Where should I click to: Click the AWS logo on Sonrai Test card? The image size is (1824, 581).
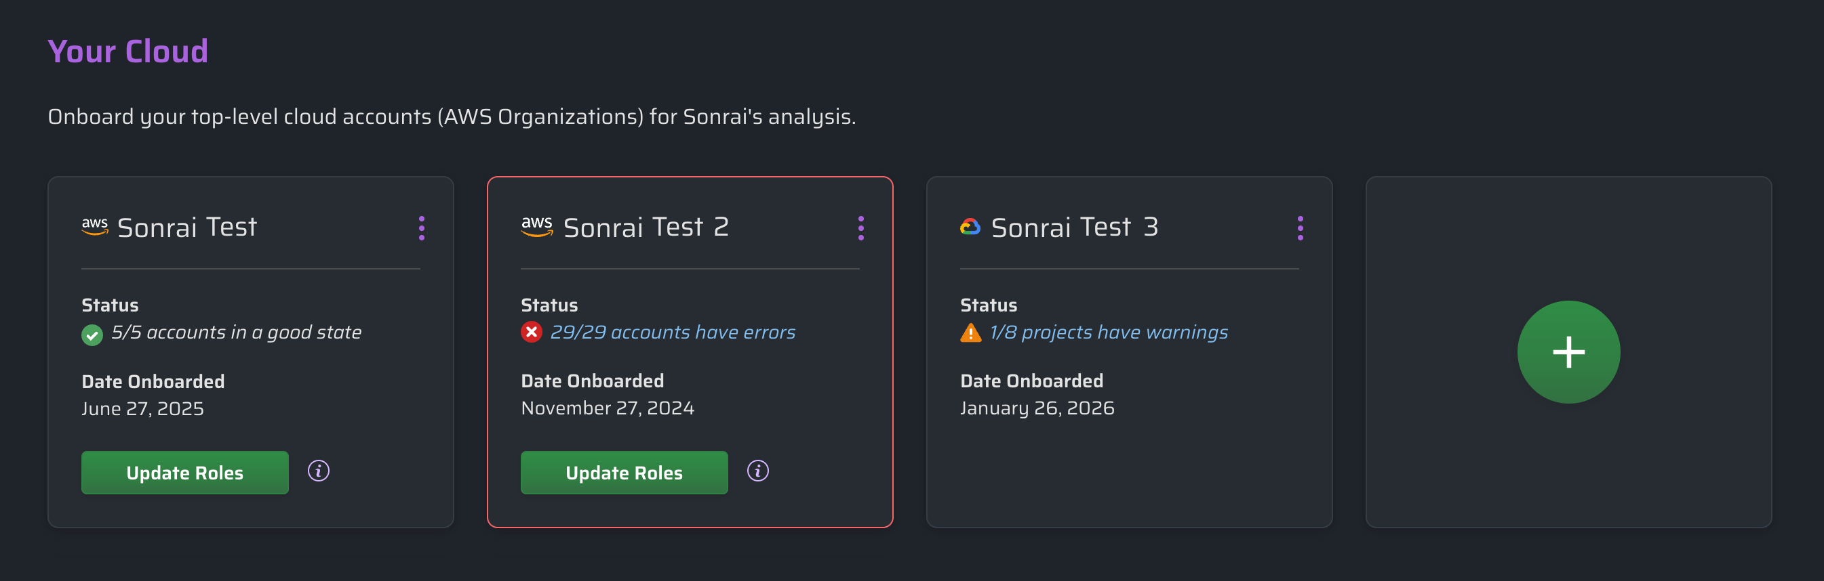(x=95, y=226)
